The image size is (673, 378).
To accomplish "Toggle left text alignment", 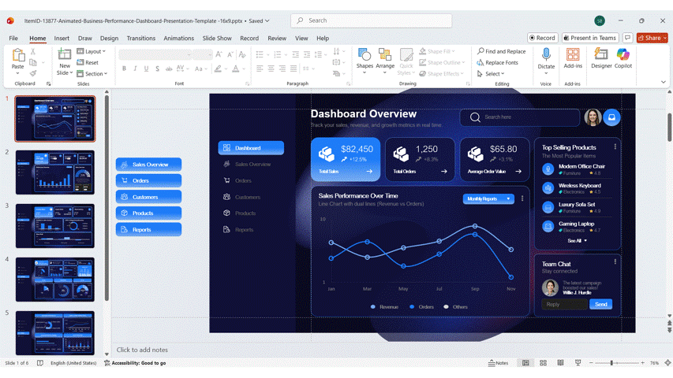I will [x=260, y=69].
